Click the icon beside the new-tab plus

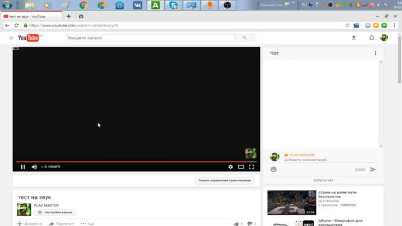(x=81, y=16)
